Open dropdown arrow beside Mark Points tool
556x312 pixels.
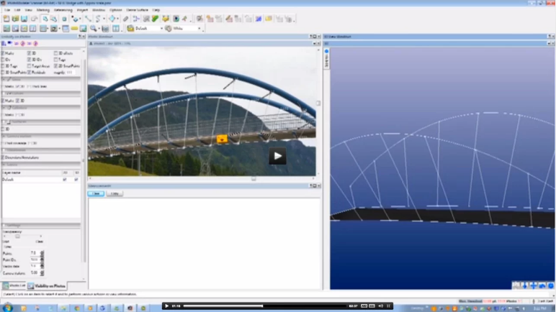[x=81, y=19]
